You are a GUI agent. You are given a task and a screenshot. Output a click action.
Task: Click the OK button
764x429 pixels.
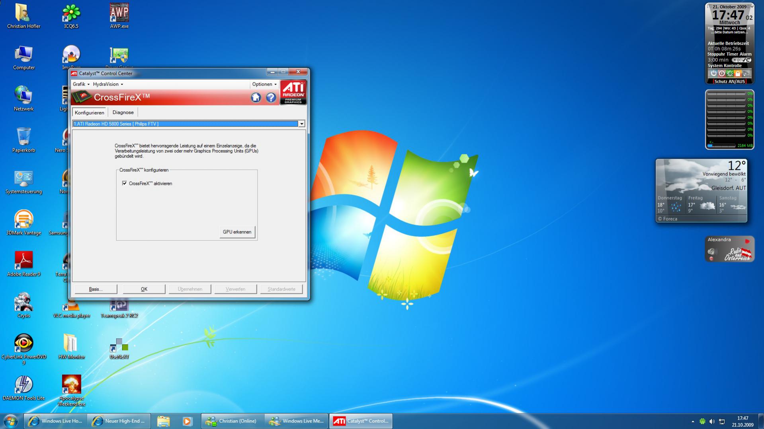144,289
